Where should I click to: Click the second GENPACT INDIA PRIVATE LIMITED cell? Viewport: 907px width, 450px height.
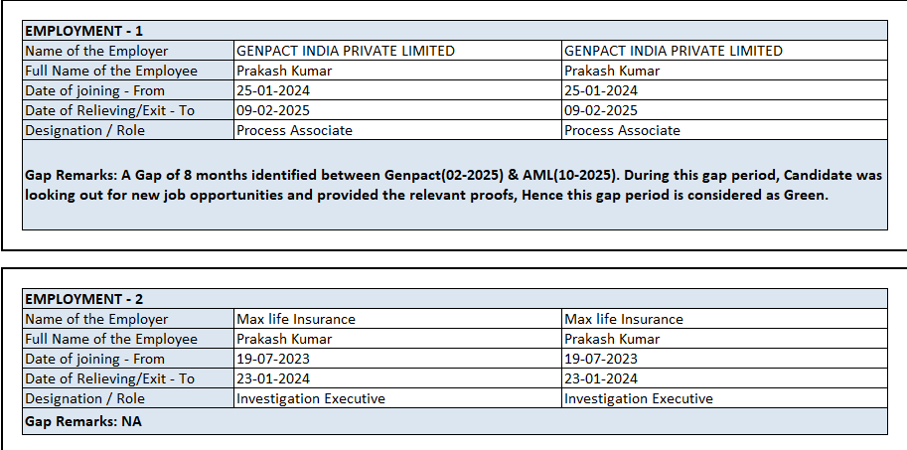pos(674,51)
